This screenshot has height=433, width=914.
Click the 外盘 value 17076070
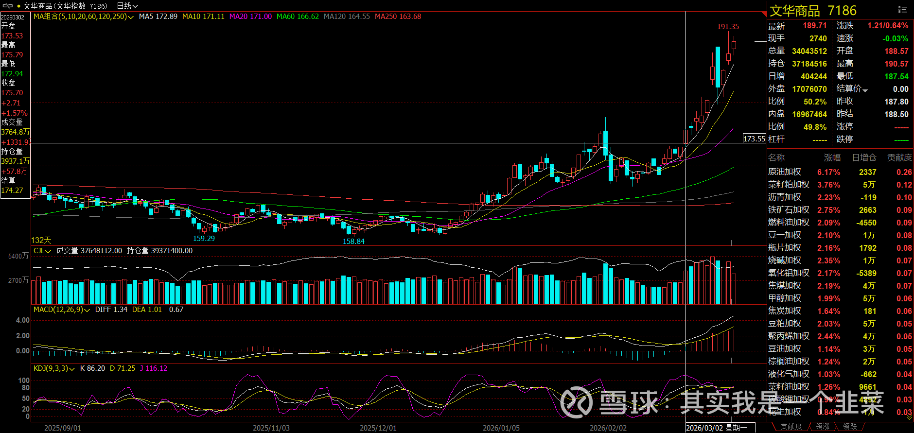(809, 89)
